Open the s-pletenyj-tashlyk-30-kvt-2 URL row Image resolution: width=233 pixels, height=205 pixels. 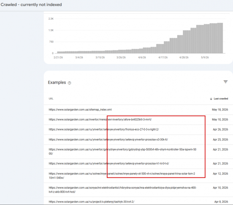138,201
